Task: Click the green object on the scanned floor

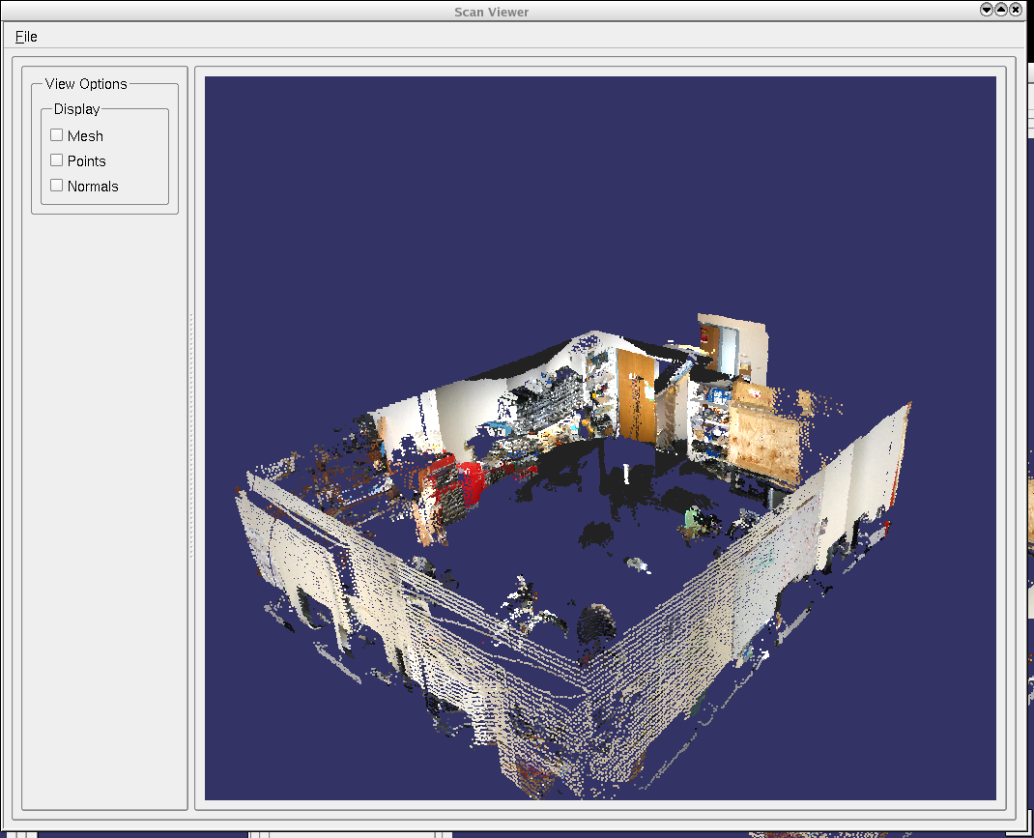Action: point(689,518)
